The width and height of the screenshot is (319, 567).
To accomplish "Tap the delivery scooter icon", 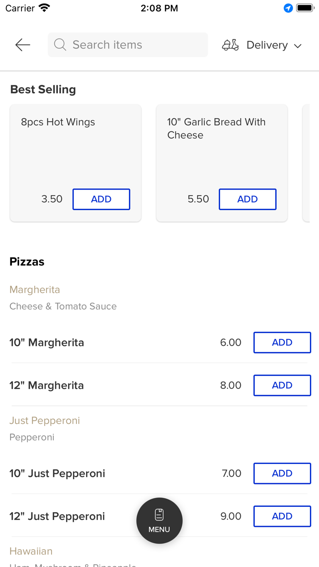I will pos(230,45).
